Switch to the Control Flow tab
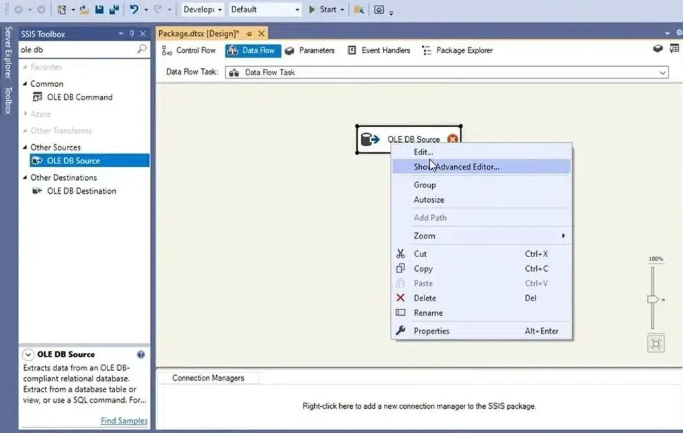Viewport: 683px width, 433px height. tap(189, 50)
